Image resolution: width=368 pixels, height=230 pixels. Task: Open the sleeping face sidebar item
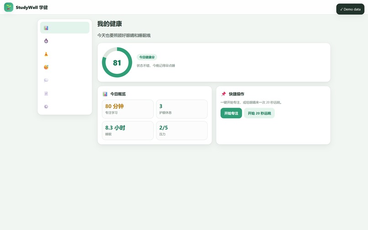(x=65, y=67)
